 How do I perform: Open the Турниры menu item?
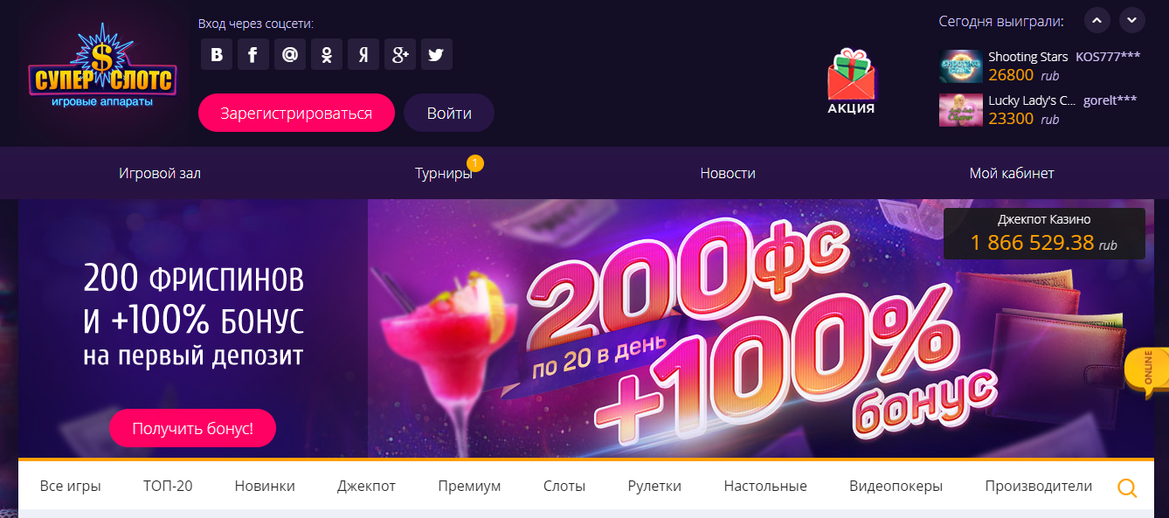click(x=444, y=173)
